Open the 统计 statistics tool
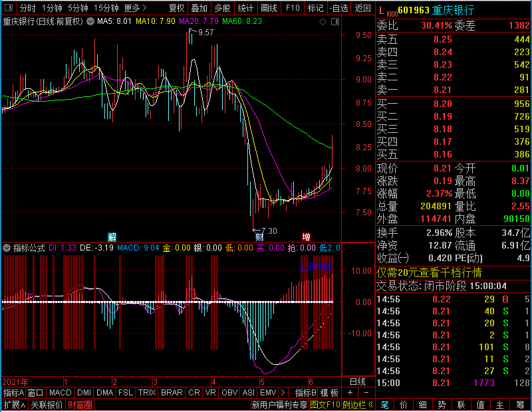 click(x=245, y=8)
